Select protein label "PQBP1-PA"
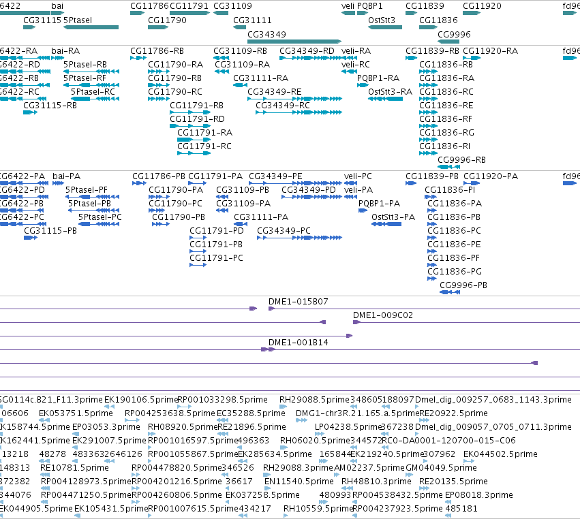Screen dimensions: 580x519 (379, 204)
